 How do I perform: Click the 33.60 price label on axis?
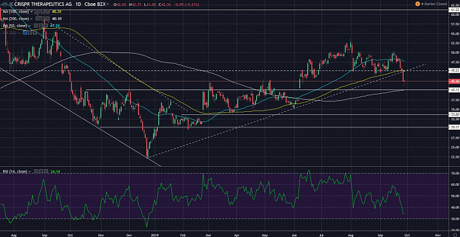click(x=455, y=115)
